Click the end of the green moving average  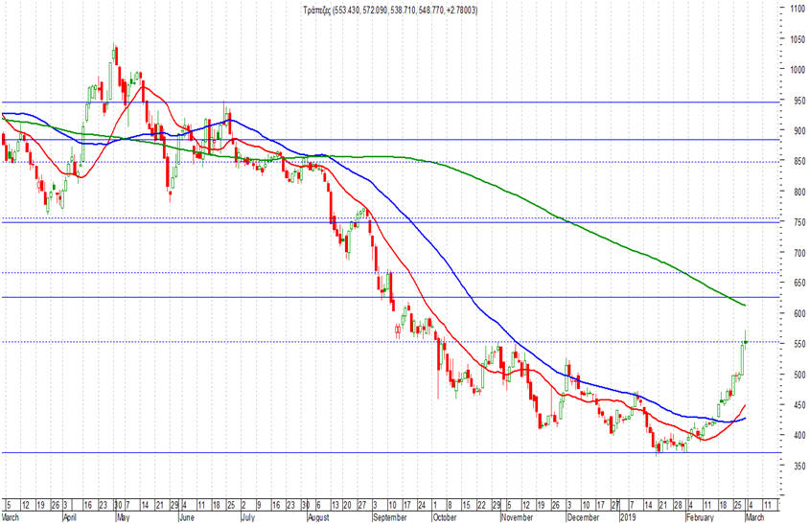[x=745, y=306]
